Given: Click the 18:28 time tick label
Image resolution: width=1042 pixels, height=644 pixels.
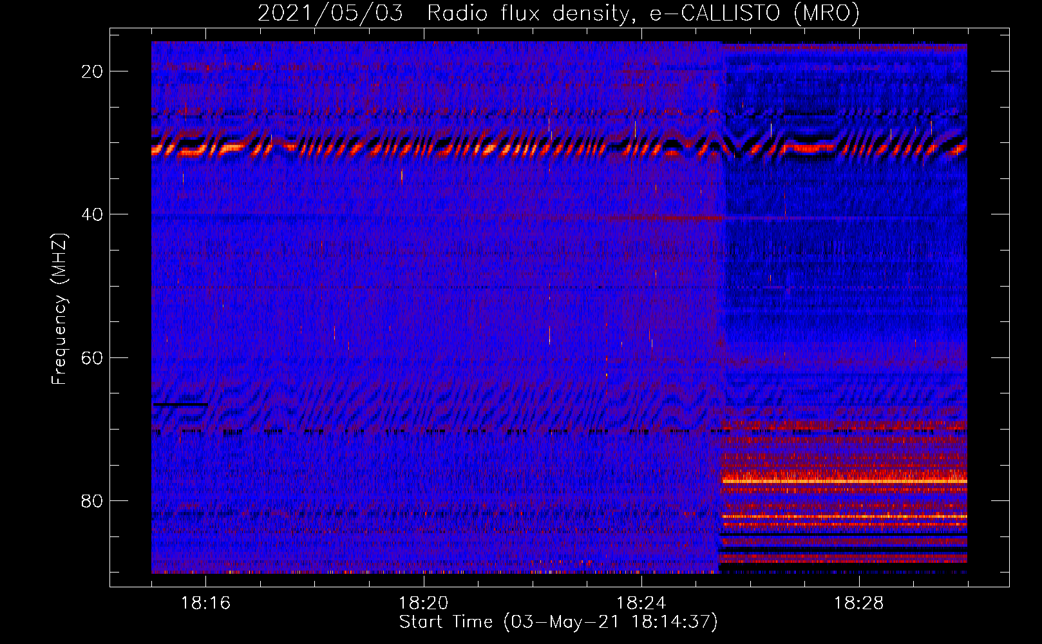Looking at the screenshot, I should [859, 603].
